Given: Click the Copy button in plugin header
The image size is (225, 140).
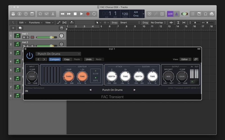Looking at the screenshot, I should [67, 59].
